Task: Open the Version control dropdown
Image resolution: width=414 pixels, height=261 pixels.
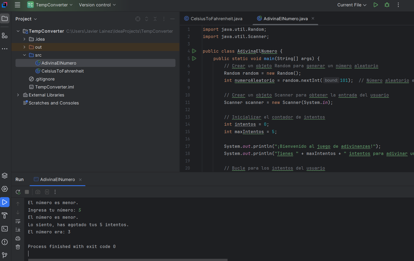Action: click(97, 5)
